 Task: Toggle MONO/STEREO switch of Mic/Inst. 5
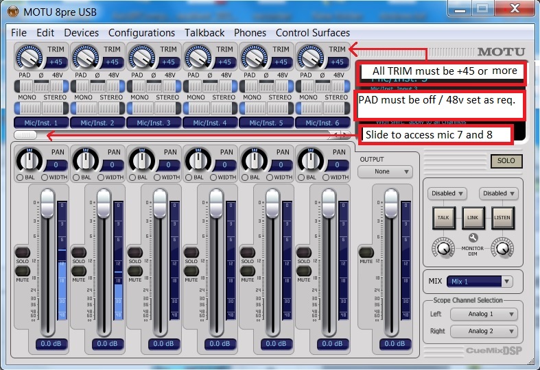pyautogui.click(x=266, y=108)
